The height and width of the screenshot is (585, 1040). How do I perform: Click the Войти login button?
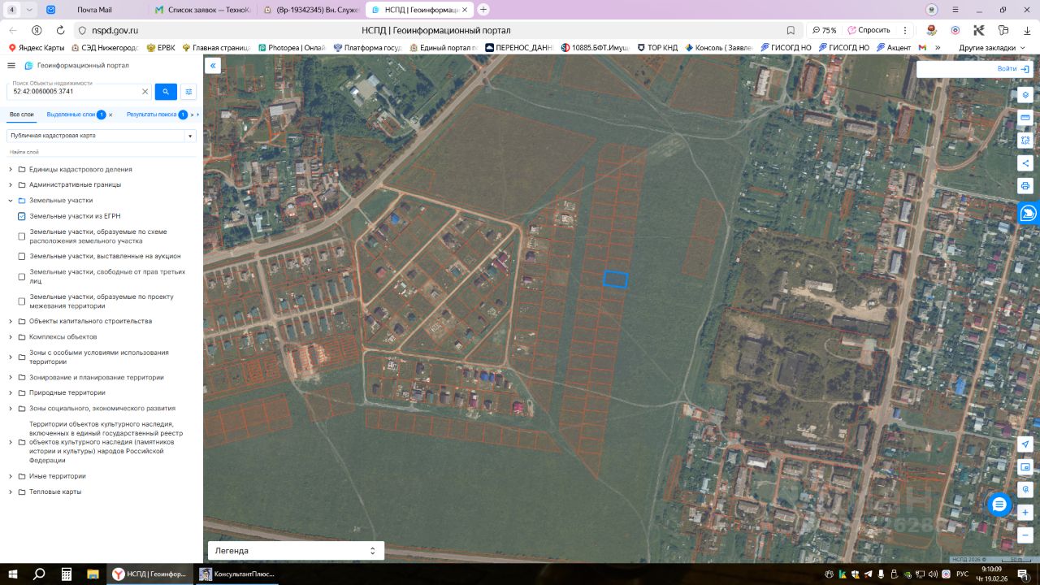pyautogui.click(x=1012, y=69)
